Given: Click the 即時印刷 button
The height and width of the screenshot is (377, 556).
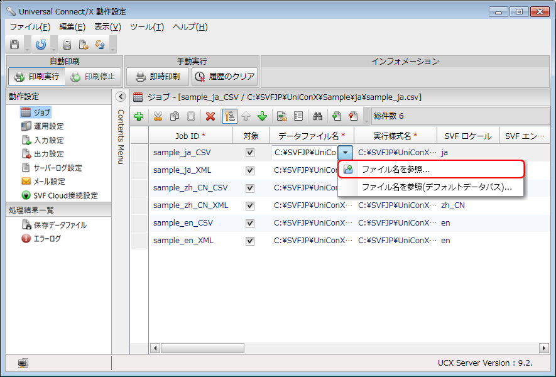Looking at the screenshot, I should click(158, 76).
